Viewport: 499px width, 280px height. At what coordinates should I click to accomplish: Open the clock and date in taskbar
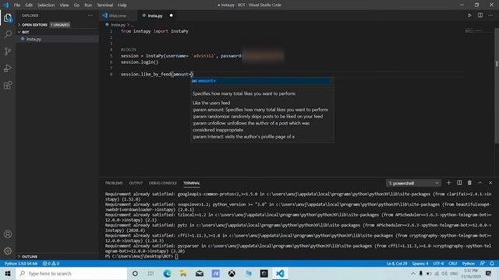[x=471, y=273]
